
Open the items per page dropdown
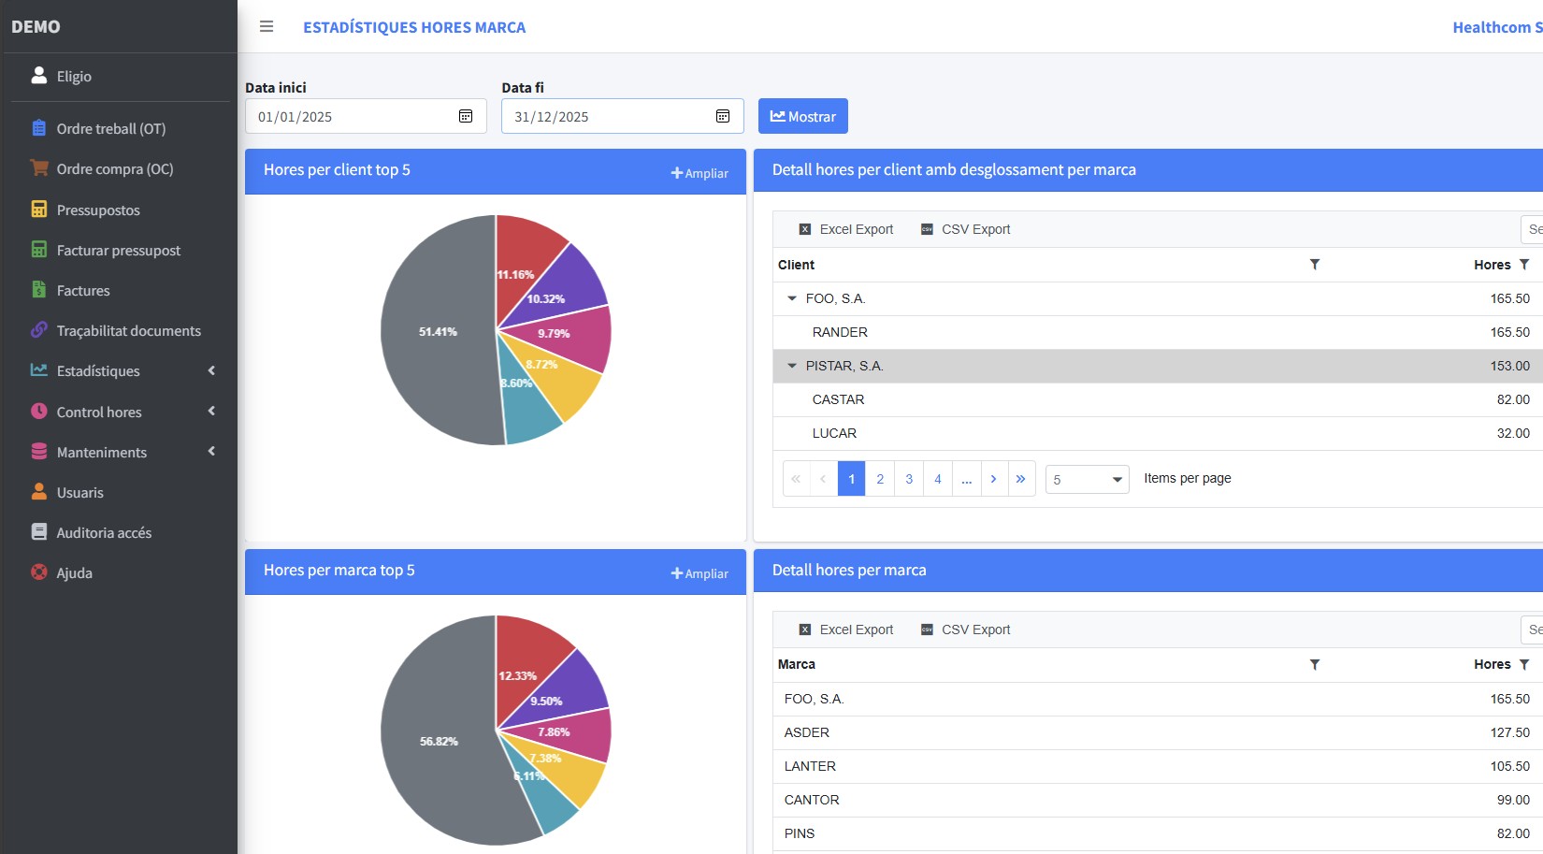click(x=1087, y=480)
